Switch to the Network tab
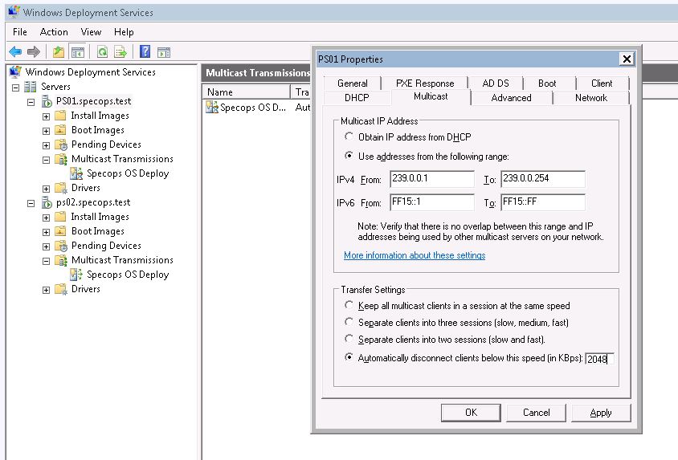Screen dimensions: 678x460 point(591,98)
